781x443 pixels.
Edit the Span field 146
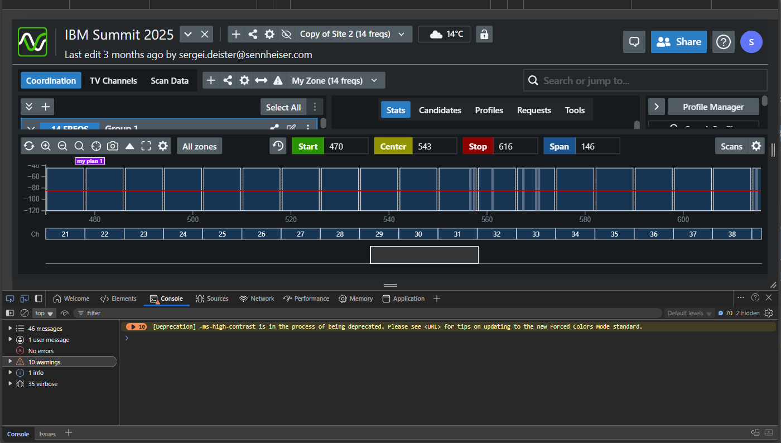597,146
